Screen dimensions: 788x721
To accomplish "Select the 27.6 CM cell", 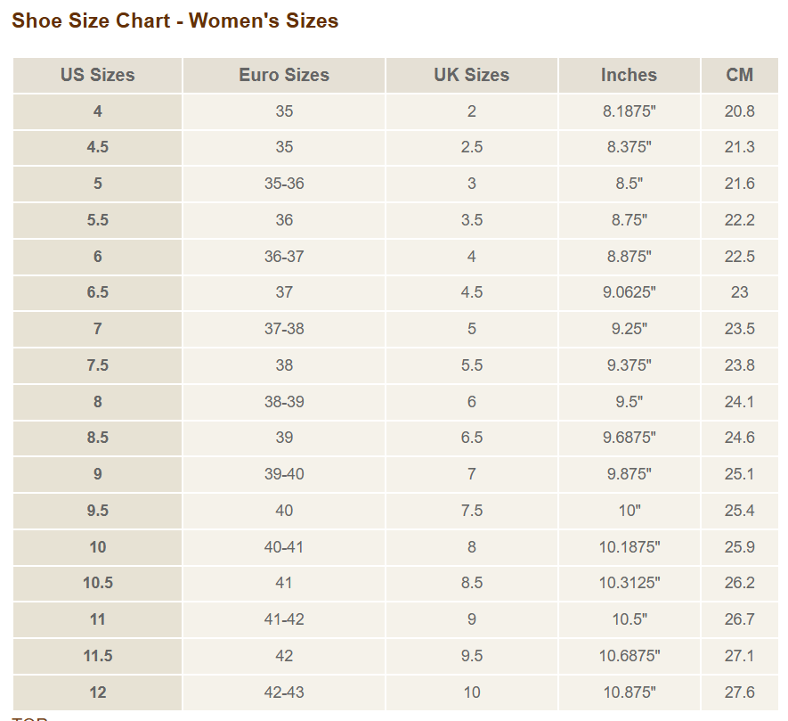I will [739, 692].
